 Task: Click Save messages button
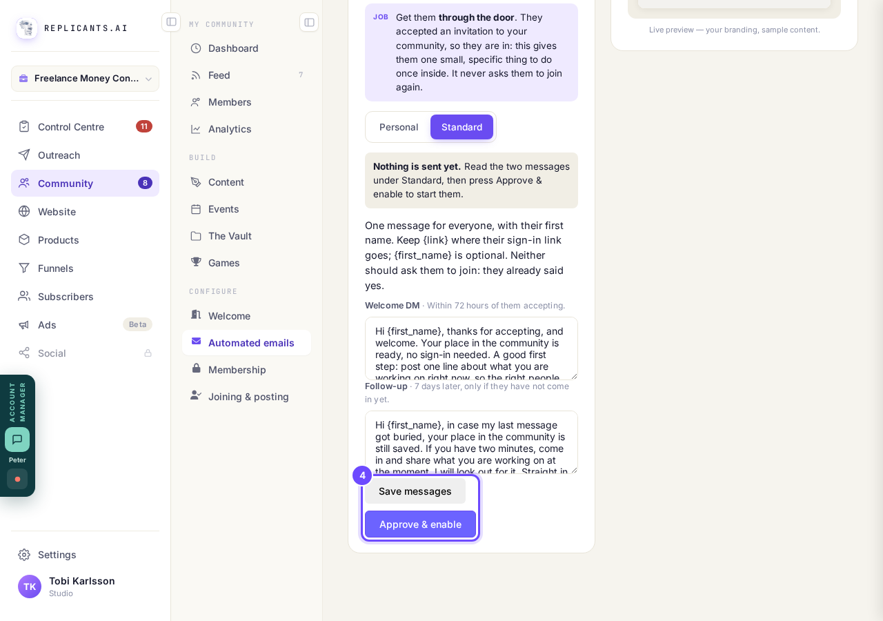[415, 491]
